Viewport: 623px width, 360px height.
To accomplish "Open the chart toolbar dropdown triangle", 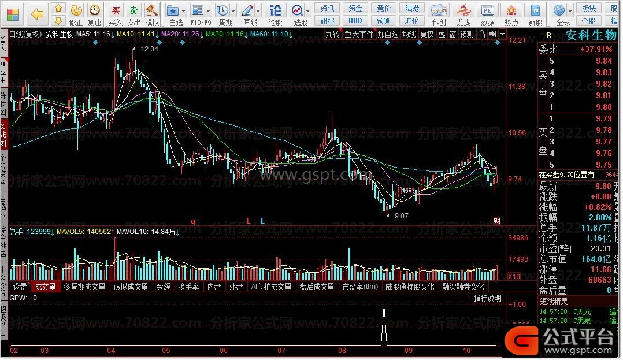I will click(503, 34).
